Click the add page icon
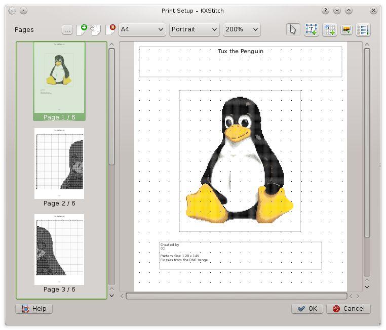 82,30
